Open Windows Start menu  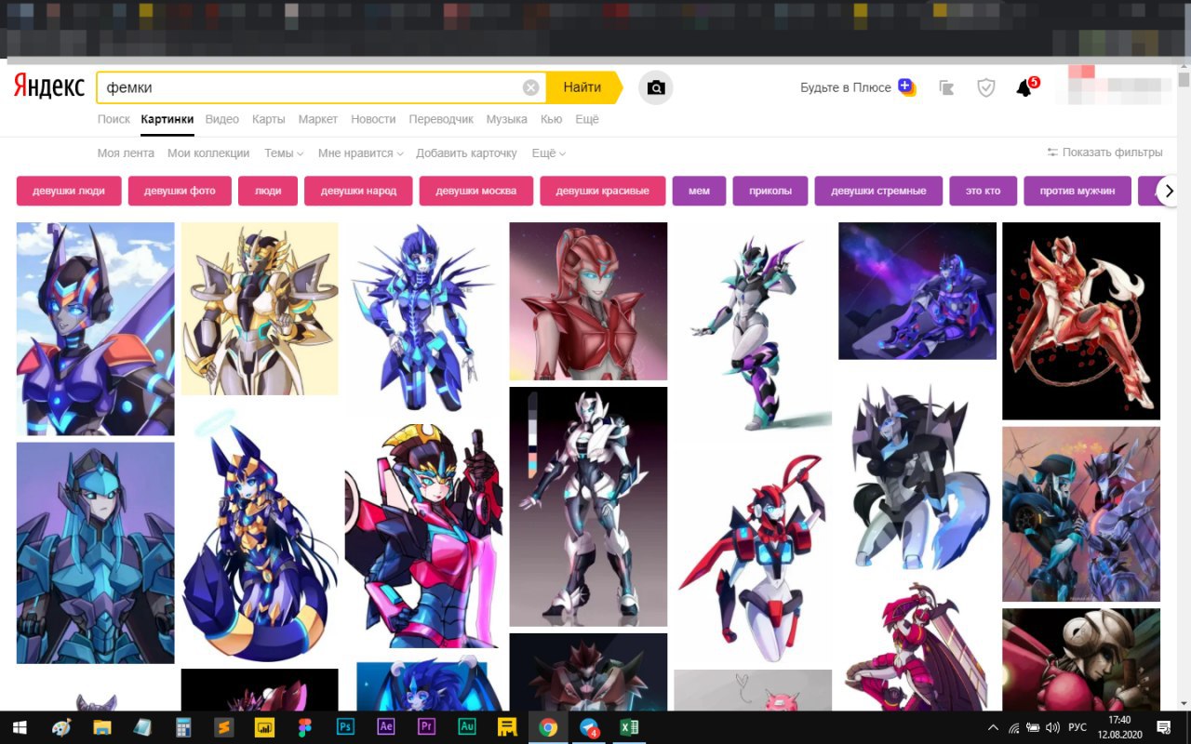click(x=19, y=727)
